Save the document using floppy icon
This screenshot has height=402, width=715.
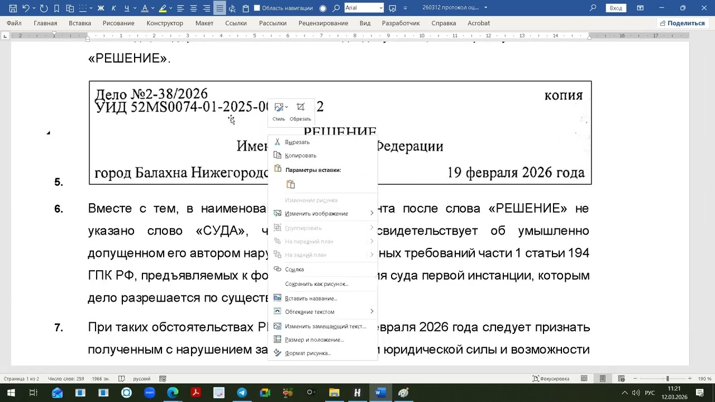tap(13, 8)
